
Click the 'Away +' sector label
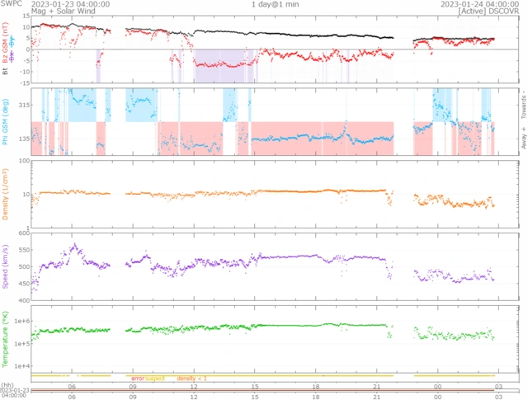(524, 138)
